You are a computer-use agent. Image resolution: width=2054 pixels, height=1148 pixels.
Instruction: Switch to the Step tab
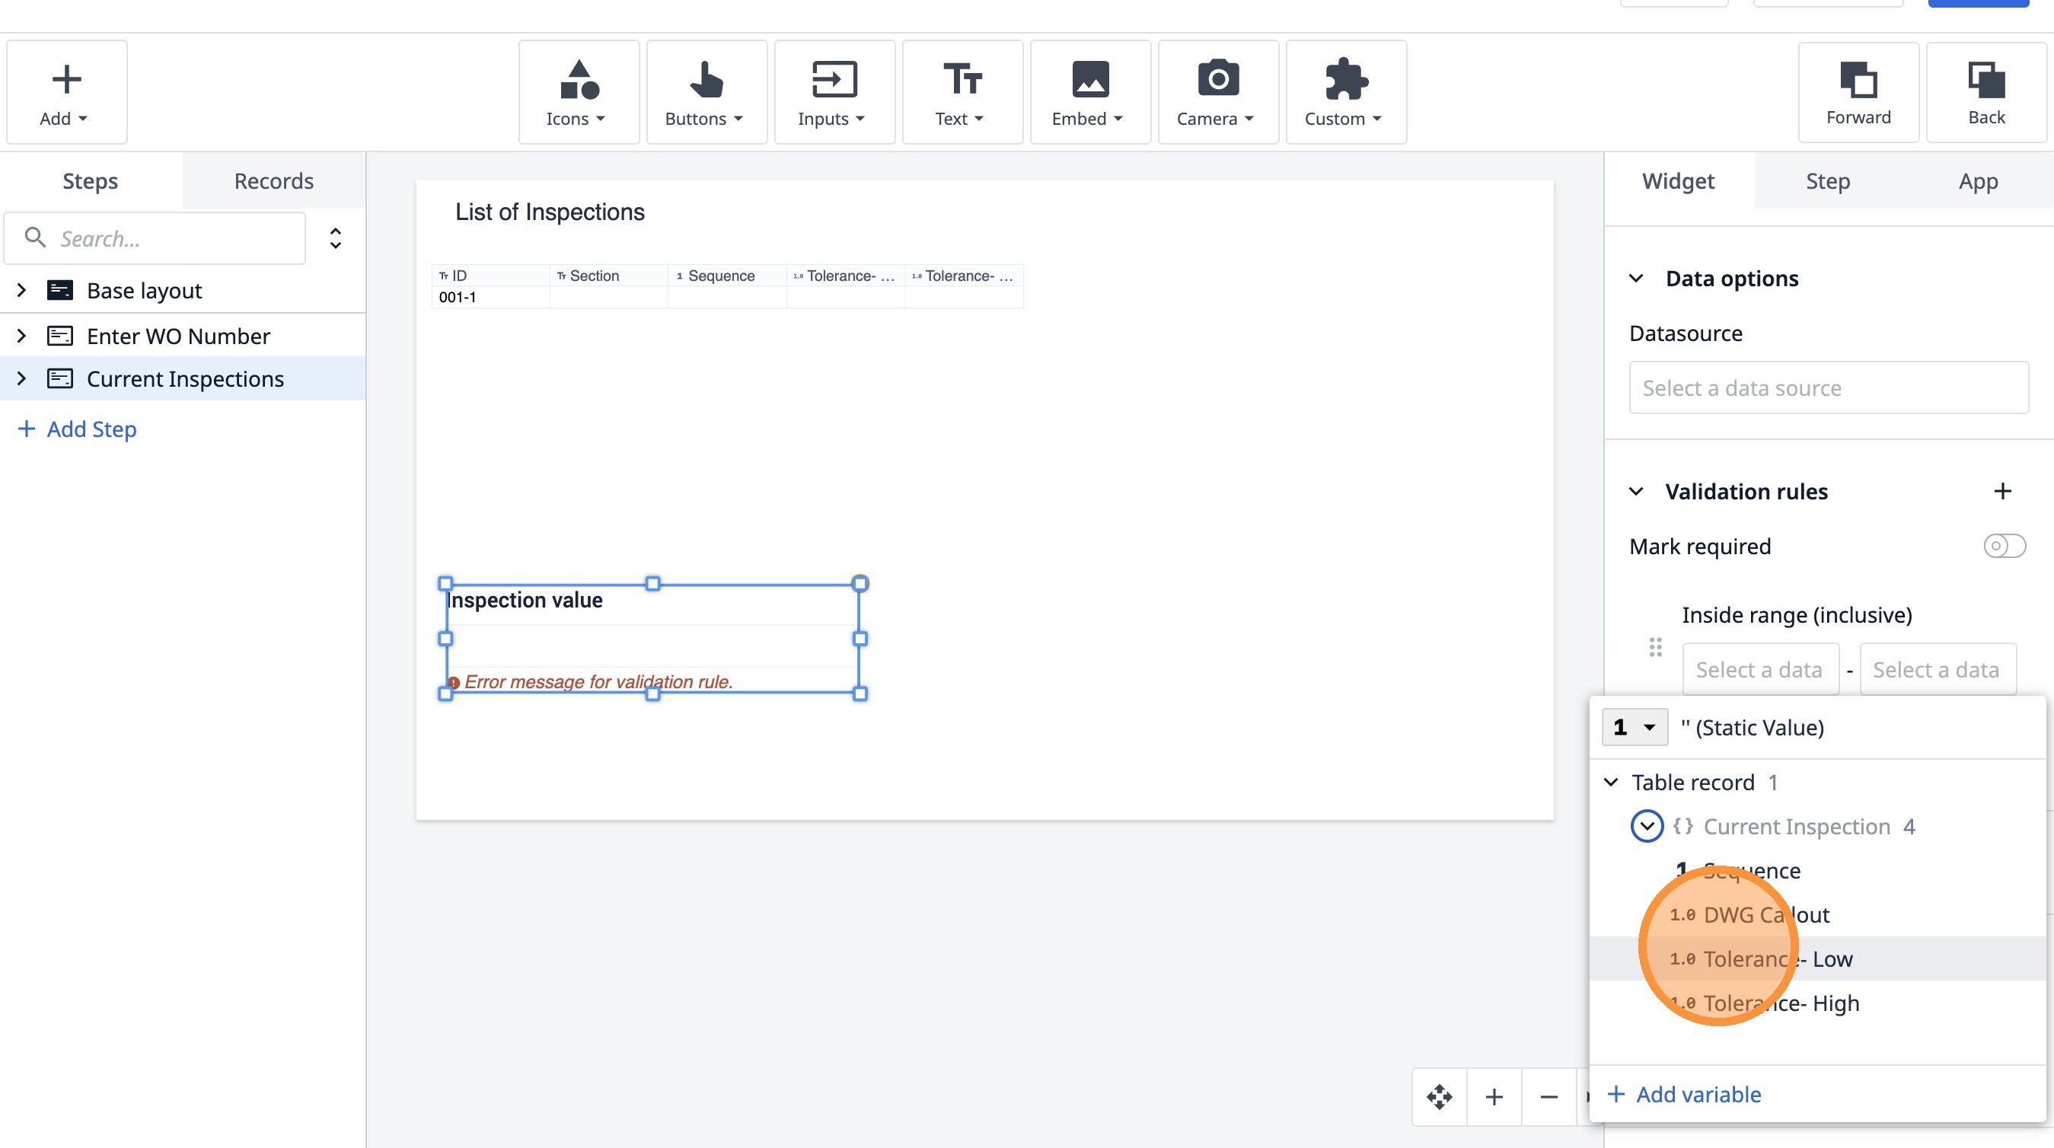(1828, 181)
